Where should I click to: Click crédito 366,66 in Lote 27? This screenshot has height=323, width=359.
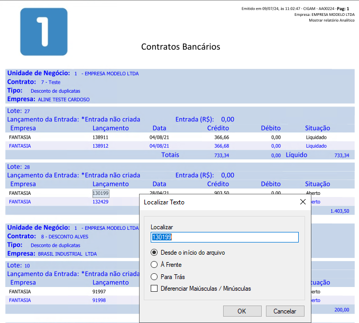coord(222,137)
